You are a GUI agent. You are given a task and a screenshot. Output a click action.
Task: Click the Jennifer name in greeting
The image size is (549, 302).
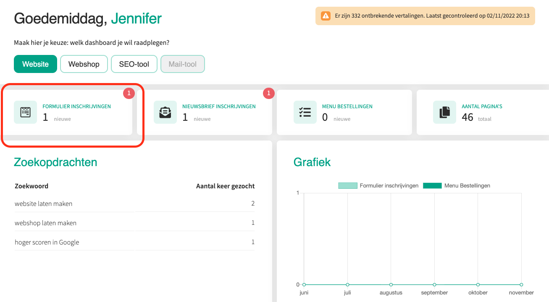[x=136, y=18]
